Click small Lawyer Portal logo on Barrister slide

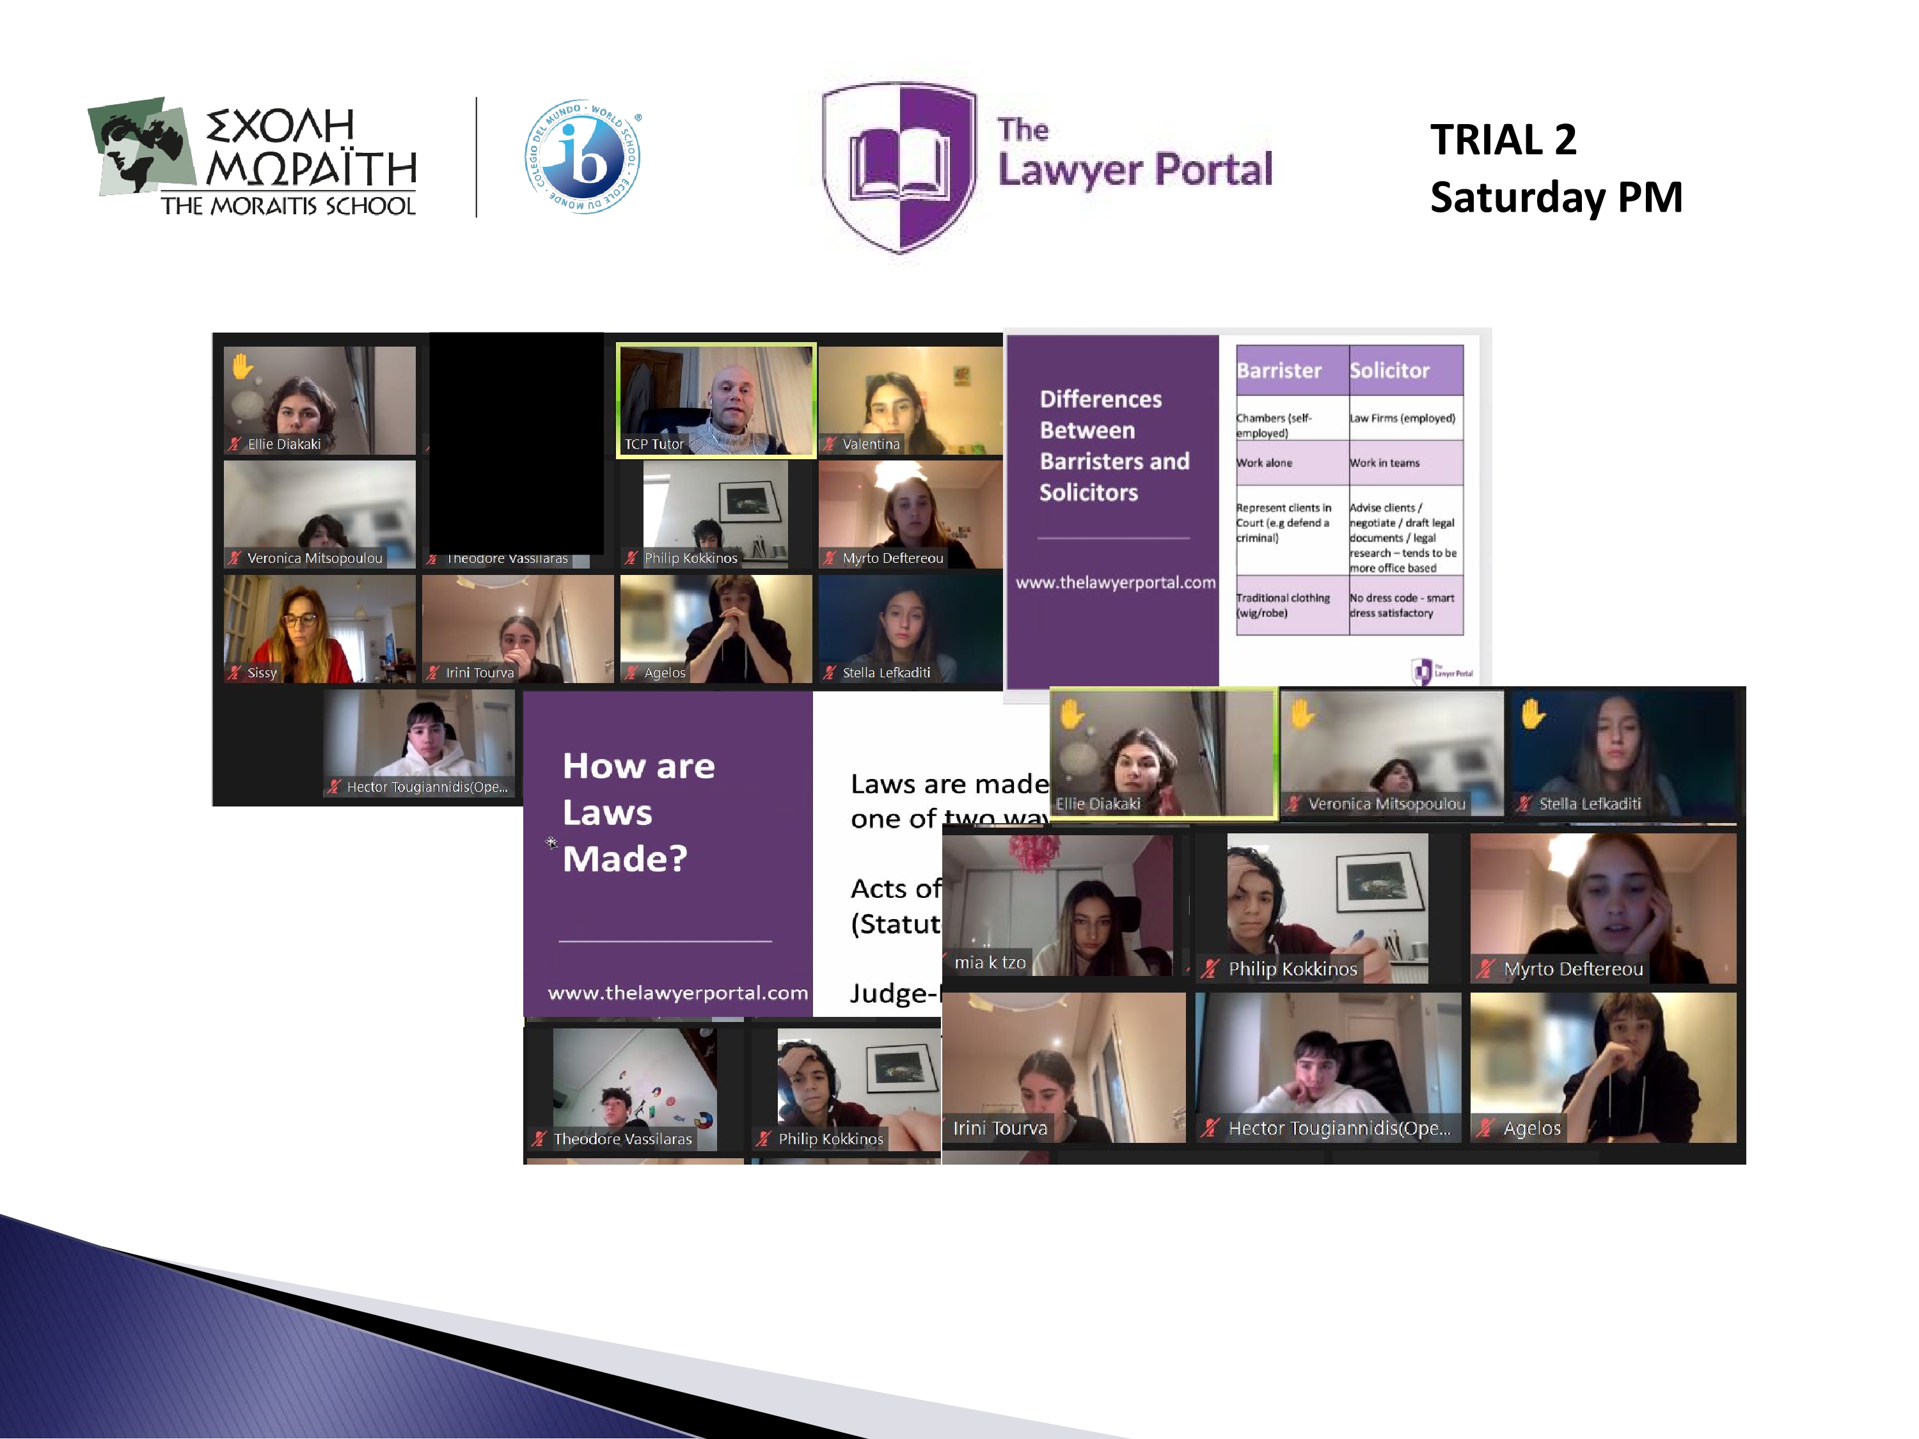[x=1441, y=672]
